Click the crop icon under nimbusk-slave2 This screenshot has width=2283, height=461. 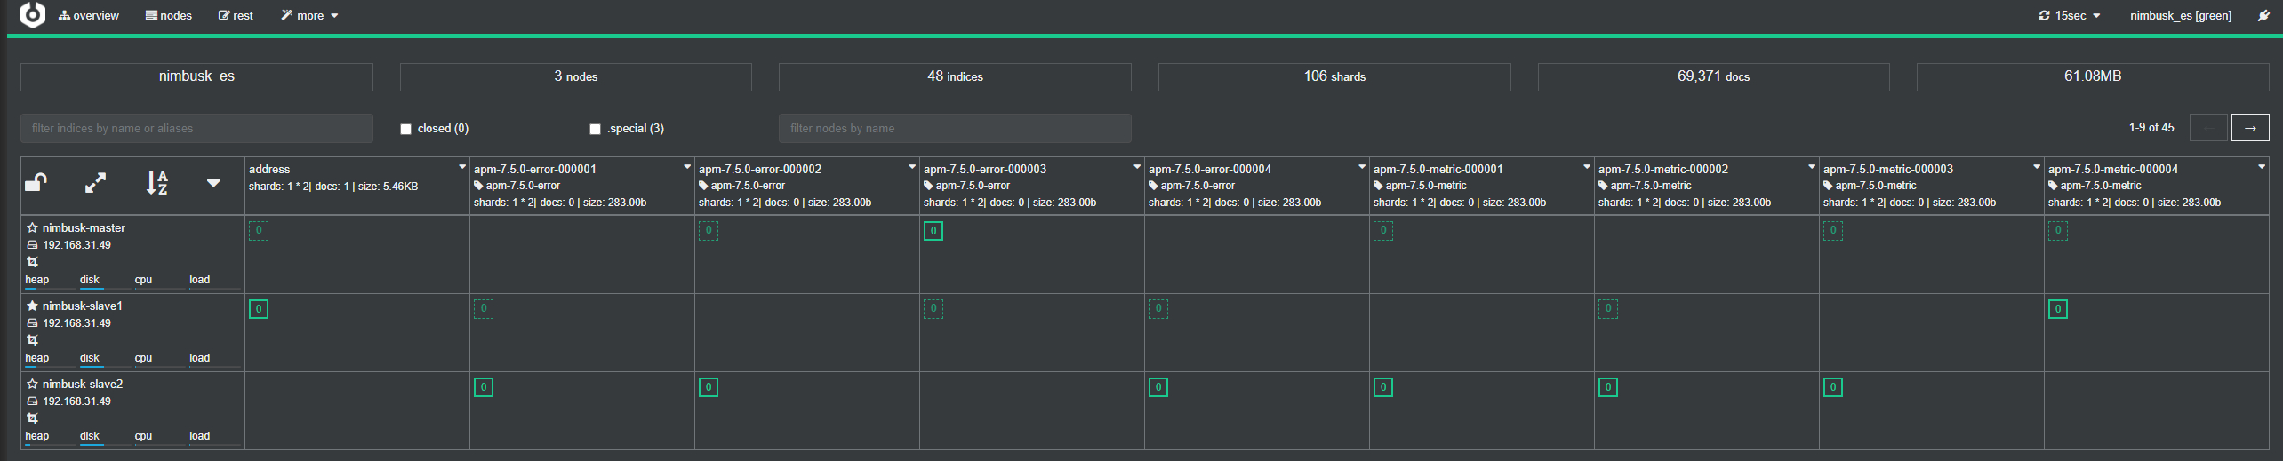pyautogui.click(x=32, y=418)
